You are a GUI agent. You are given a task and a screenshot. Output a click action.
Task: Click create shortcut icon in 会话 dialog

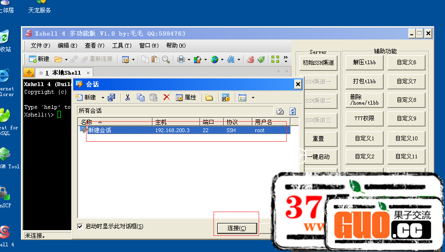[226, 98]
